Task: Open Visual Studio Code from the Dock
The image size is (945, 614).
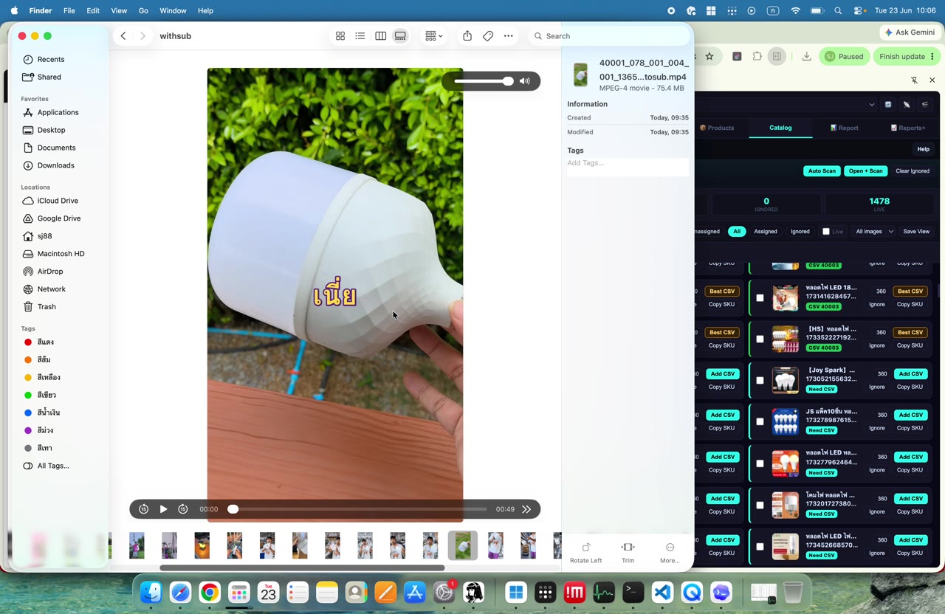Action: click(x=662, y=593)
